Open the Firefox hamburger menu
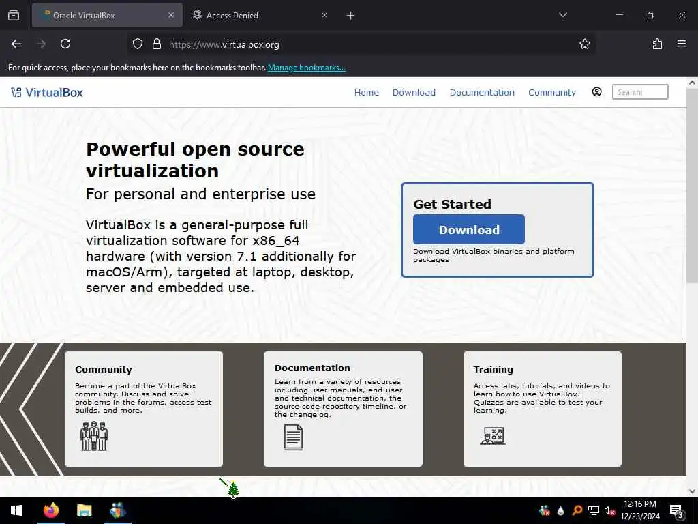This screenshot has width=698, height=524. (682, 44)
